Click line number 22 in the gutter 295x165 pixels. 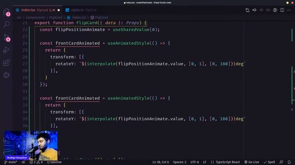click(x=25, y=29)
